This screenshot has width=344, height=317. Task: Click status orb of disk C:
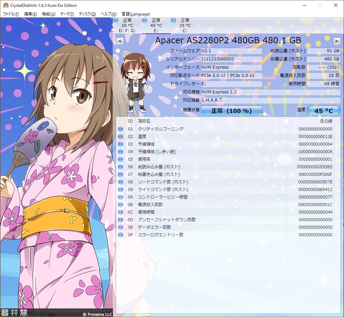coord(173,20)
